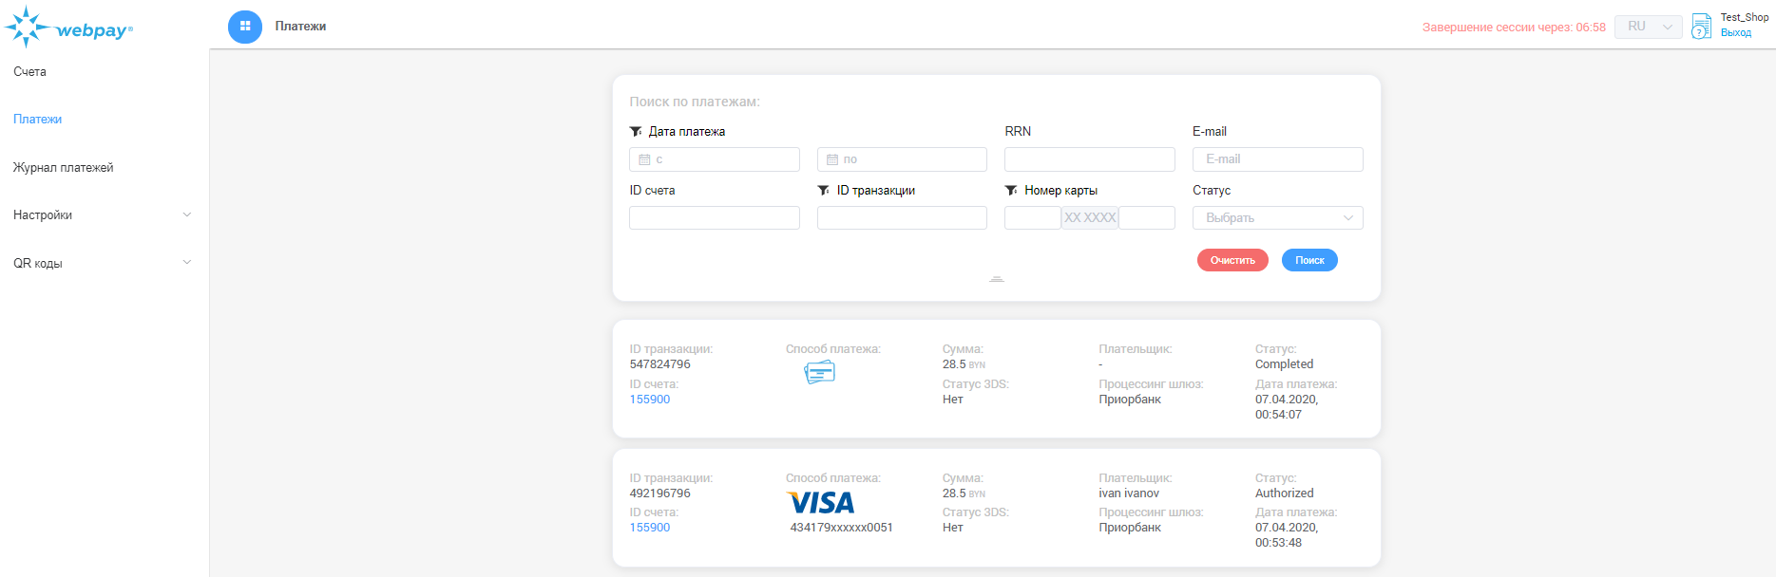Click the filter icon beside Номер карты
The image size is (1776, 577).
tap(1011, 191)
